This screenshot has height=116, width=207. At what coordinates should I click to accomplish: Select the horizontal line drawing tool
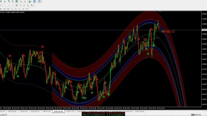pyautogui.click(x=9, y=5)
